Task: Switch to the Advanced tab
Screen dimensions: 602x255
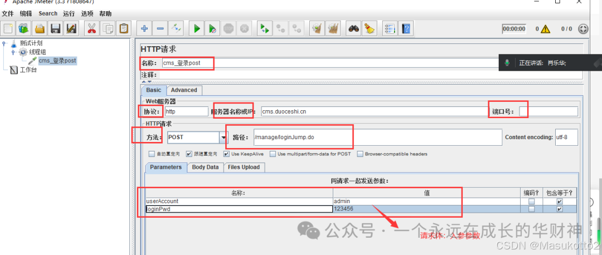Action: pyautogui.click(x=184, y=90)
